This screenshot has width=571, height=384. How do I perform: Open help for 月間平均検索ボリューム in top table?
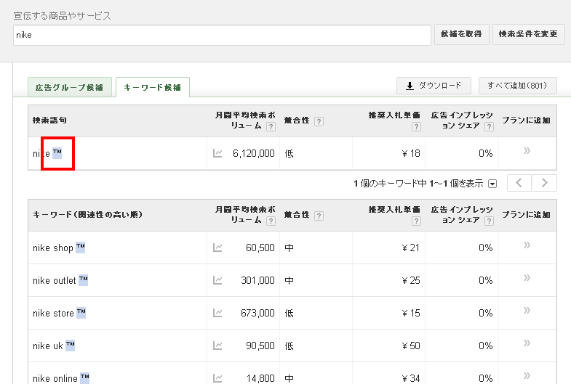pyautogui.click(x=271, y=127)
